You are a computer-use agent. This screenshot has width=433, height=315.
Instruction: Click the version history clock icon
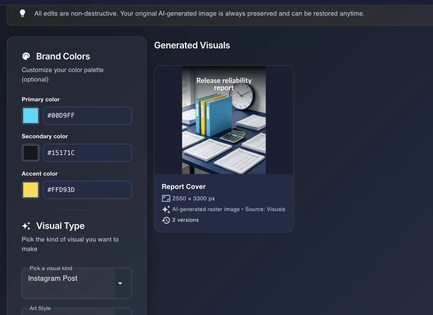click(166, 220)
